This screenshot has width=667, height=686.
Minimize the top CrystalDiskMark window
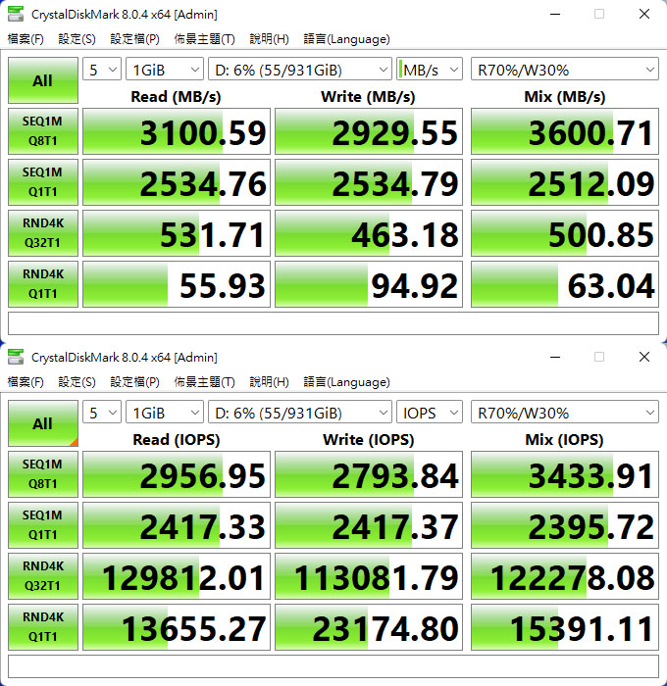[x=555, y=14]
